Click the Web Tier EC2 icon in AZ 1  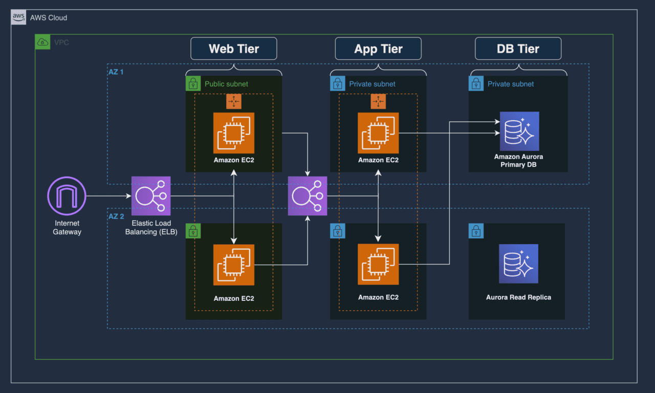(234, 133)
